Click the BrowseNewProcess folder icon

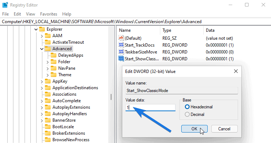tap(48, 140)
